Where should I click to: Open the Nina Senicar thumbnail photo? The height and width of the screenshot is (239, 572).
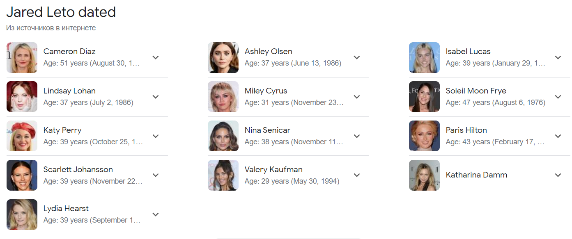coord(223,136)
